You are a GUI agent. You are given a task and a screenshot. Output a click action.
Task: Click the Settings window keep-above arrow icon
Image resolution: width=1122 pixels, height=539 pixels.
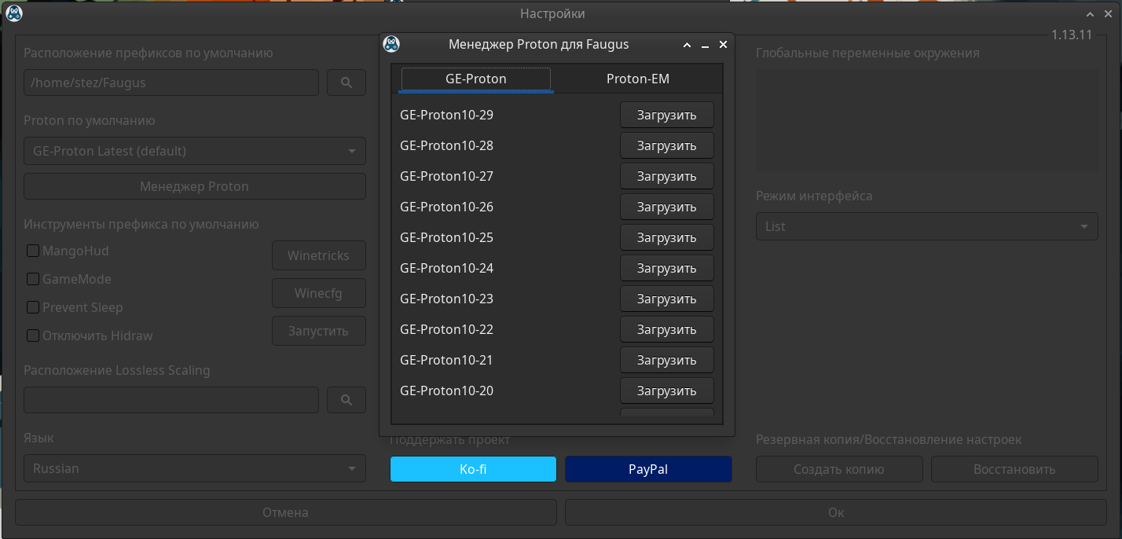1089,14
